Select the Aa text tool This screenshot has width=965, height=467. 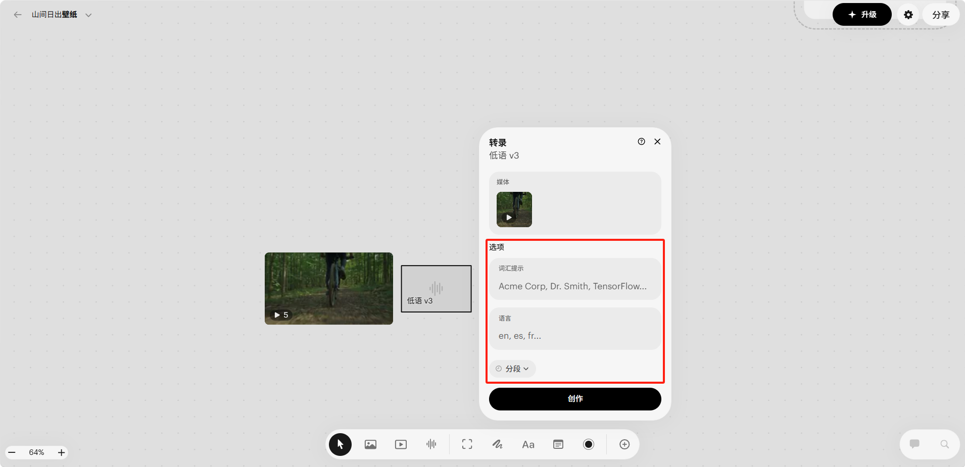(x=528, y=445)
